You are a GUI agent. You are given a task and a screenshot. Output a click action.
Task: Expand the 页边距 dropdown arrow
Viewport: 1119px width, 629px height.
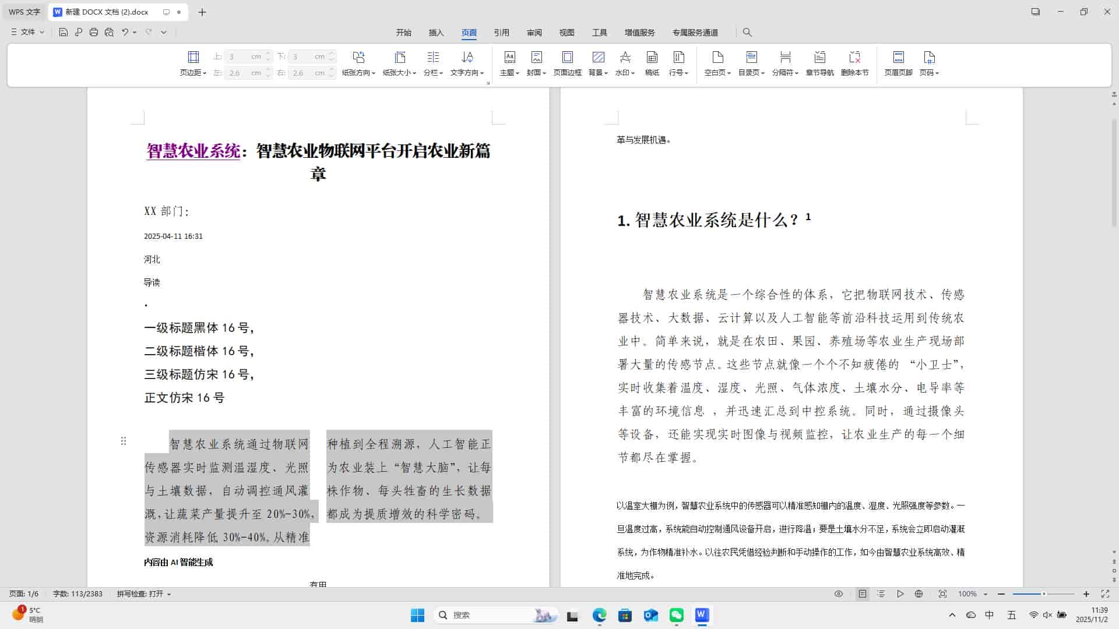[205, 73]
